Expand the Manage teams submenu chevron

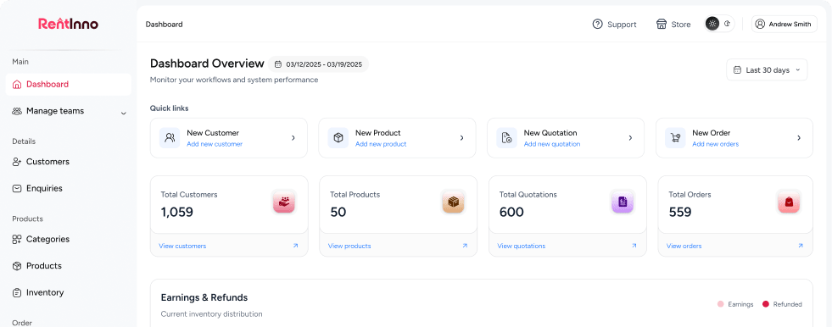click(124, 113)
